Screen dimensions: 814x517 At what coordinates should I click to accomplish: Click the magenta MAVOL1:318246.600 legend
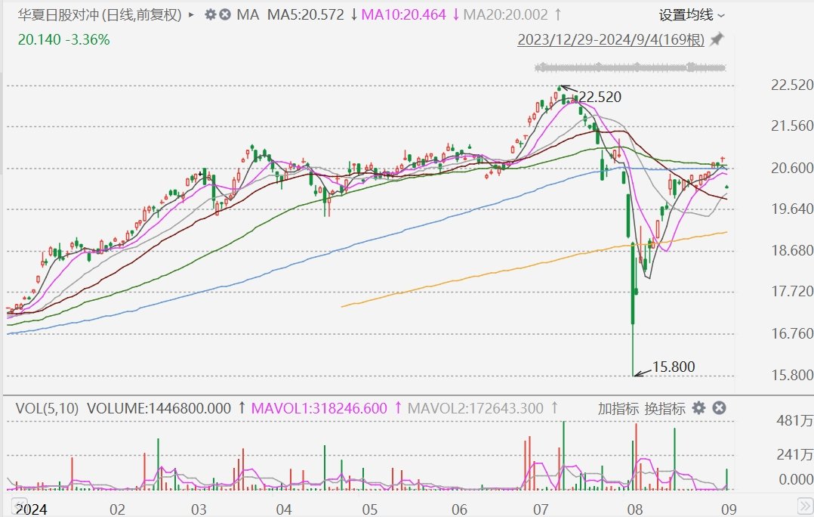pyautogui.click(x=319, y=408)
